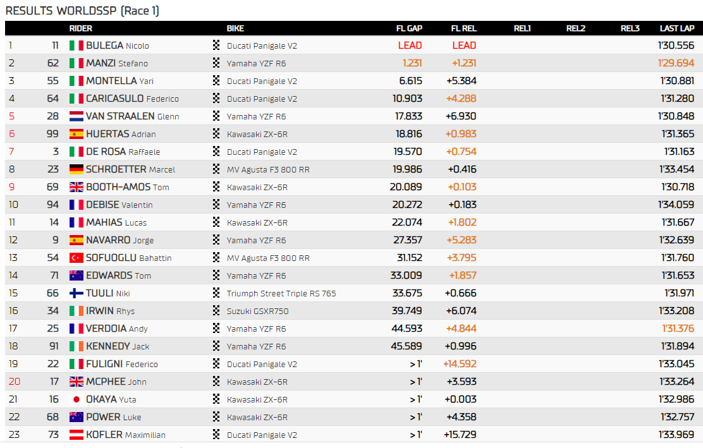The width and height of the screenshot is (703, 448).
Task: Click the Italian flag next to Bulega
Action: (x=76, y=45)
